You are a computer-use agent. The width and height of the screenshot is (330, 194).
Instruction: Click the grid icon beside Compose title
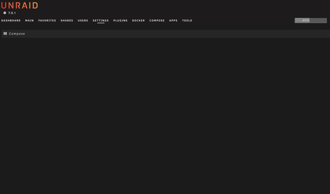[x=5, y=34]
